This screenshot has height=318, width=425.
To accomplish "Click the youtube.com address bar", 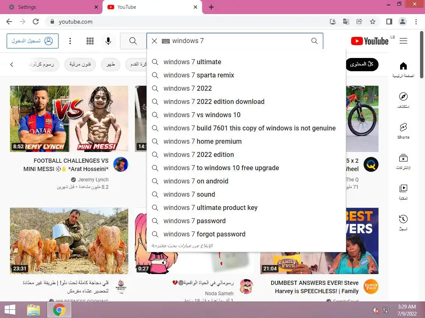I will pyautogui.click(x=187, y=22).
